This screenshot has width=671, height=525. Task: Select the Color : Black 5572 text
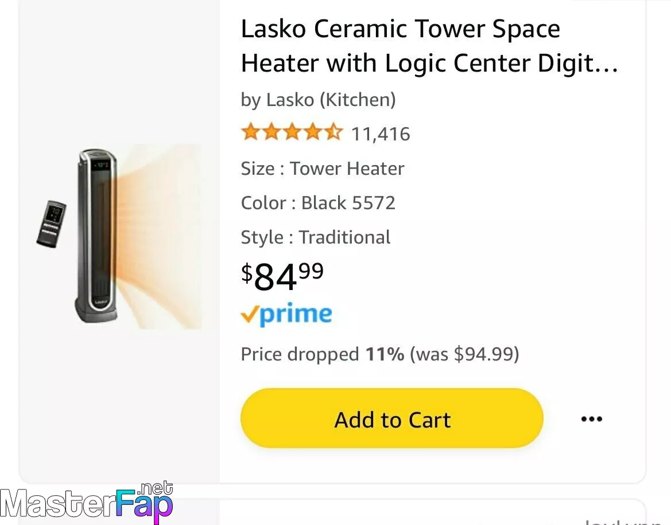[x=318, y=202]
